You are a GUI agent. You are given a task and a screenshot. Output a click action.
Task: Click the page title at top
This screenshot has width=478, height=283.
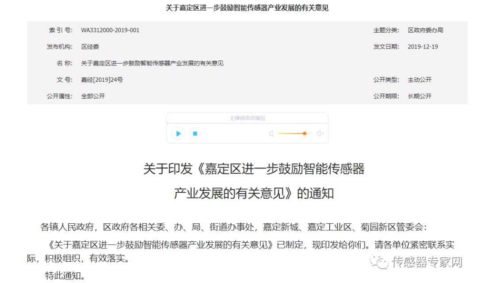[x=247, y=8]
